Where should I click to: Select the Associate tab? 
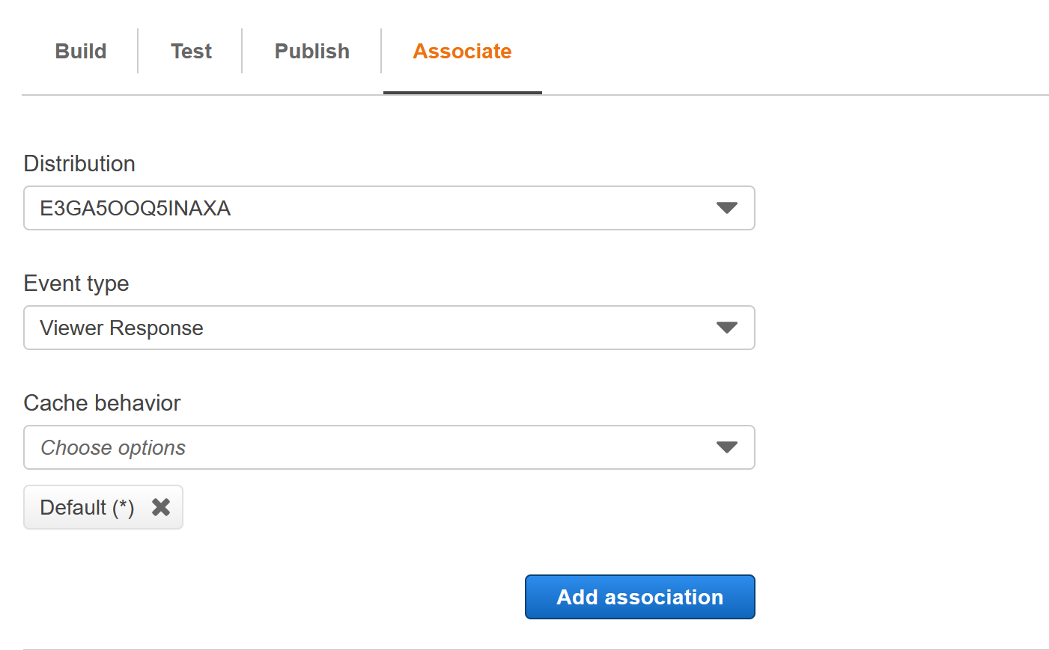click(462, 51)
